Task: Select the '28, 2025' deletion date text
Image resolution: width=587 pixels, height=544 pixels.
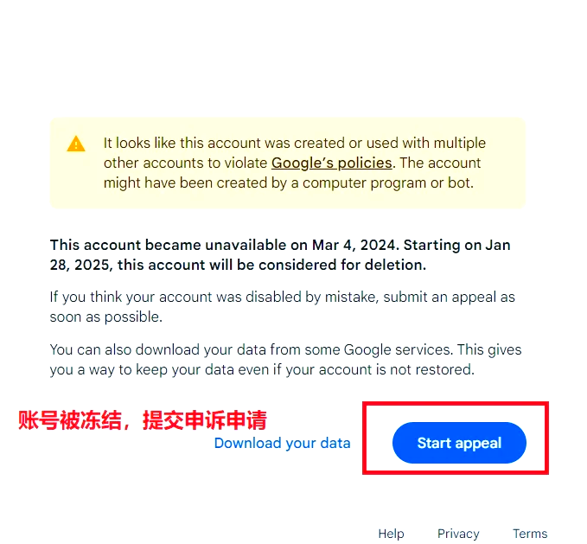Action: [80, 265]
